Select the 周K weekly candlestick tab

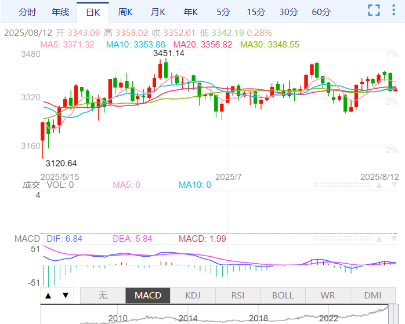[x=125, y=12]
